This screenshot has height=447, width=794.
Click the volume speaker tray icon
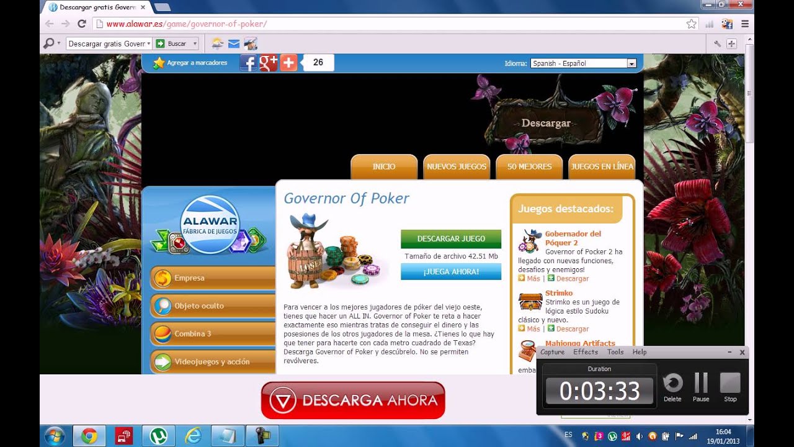point(639,436)
